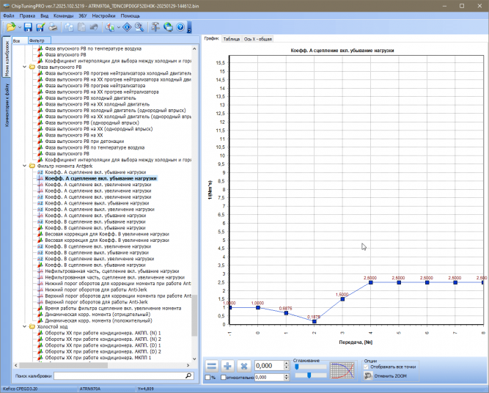Toggle the % checkbox
The image size is (489, 393).
207,378
